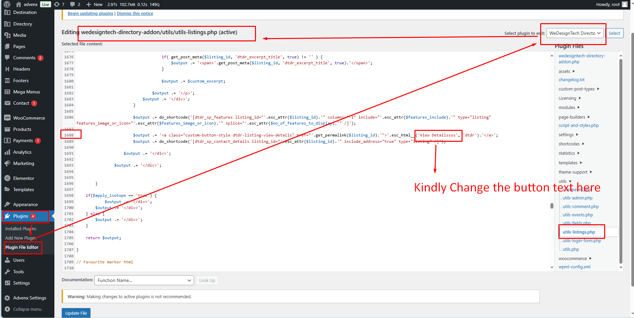Click the Settings sidebar icon
Image resolution: width=634 pixels, height=318 pixels.
point(7,283)
